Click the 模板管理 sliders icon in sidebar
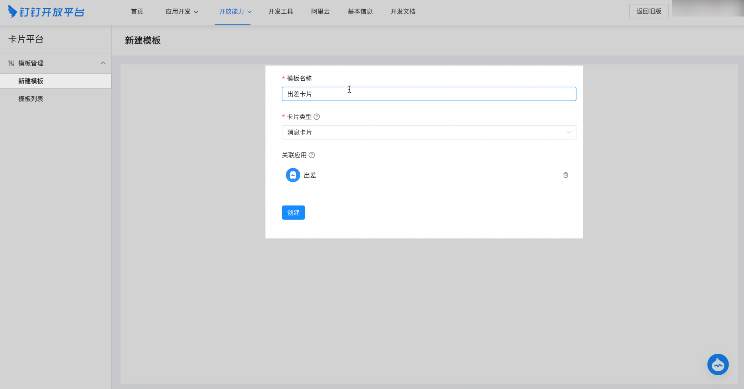This screenshot has height=389, width=744. click(x=11, y=63)
